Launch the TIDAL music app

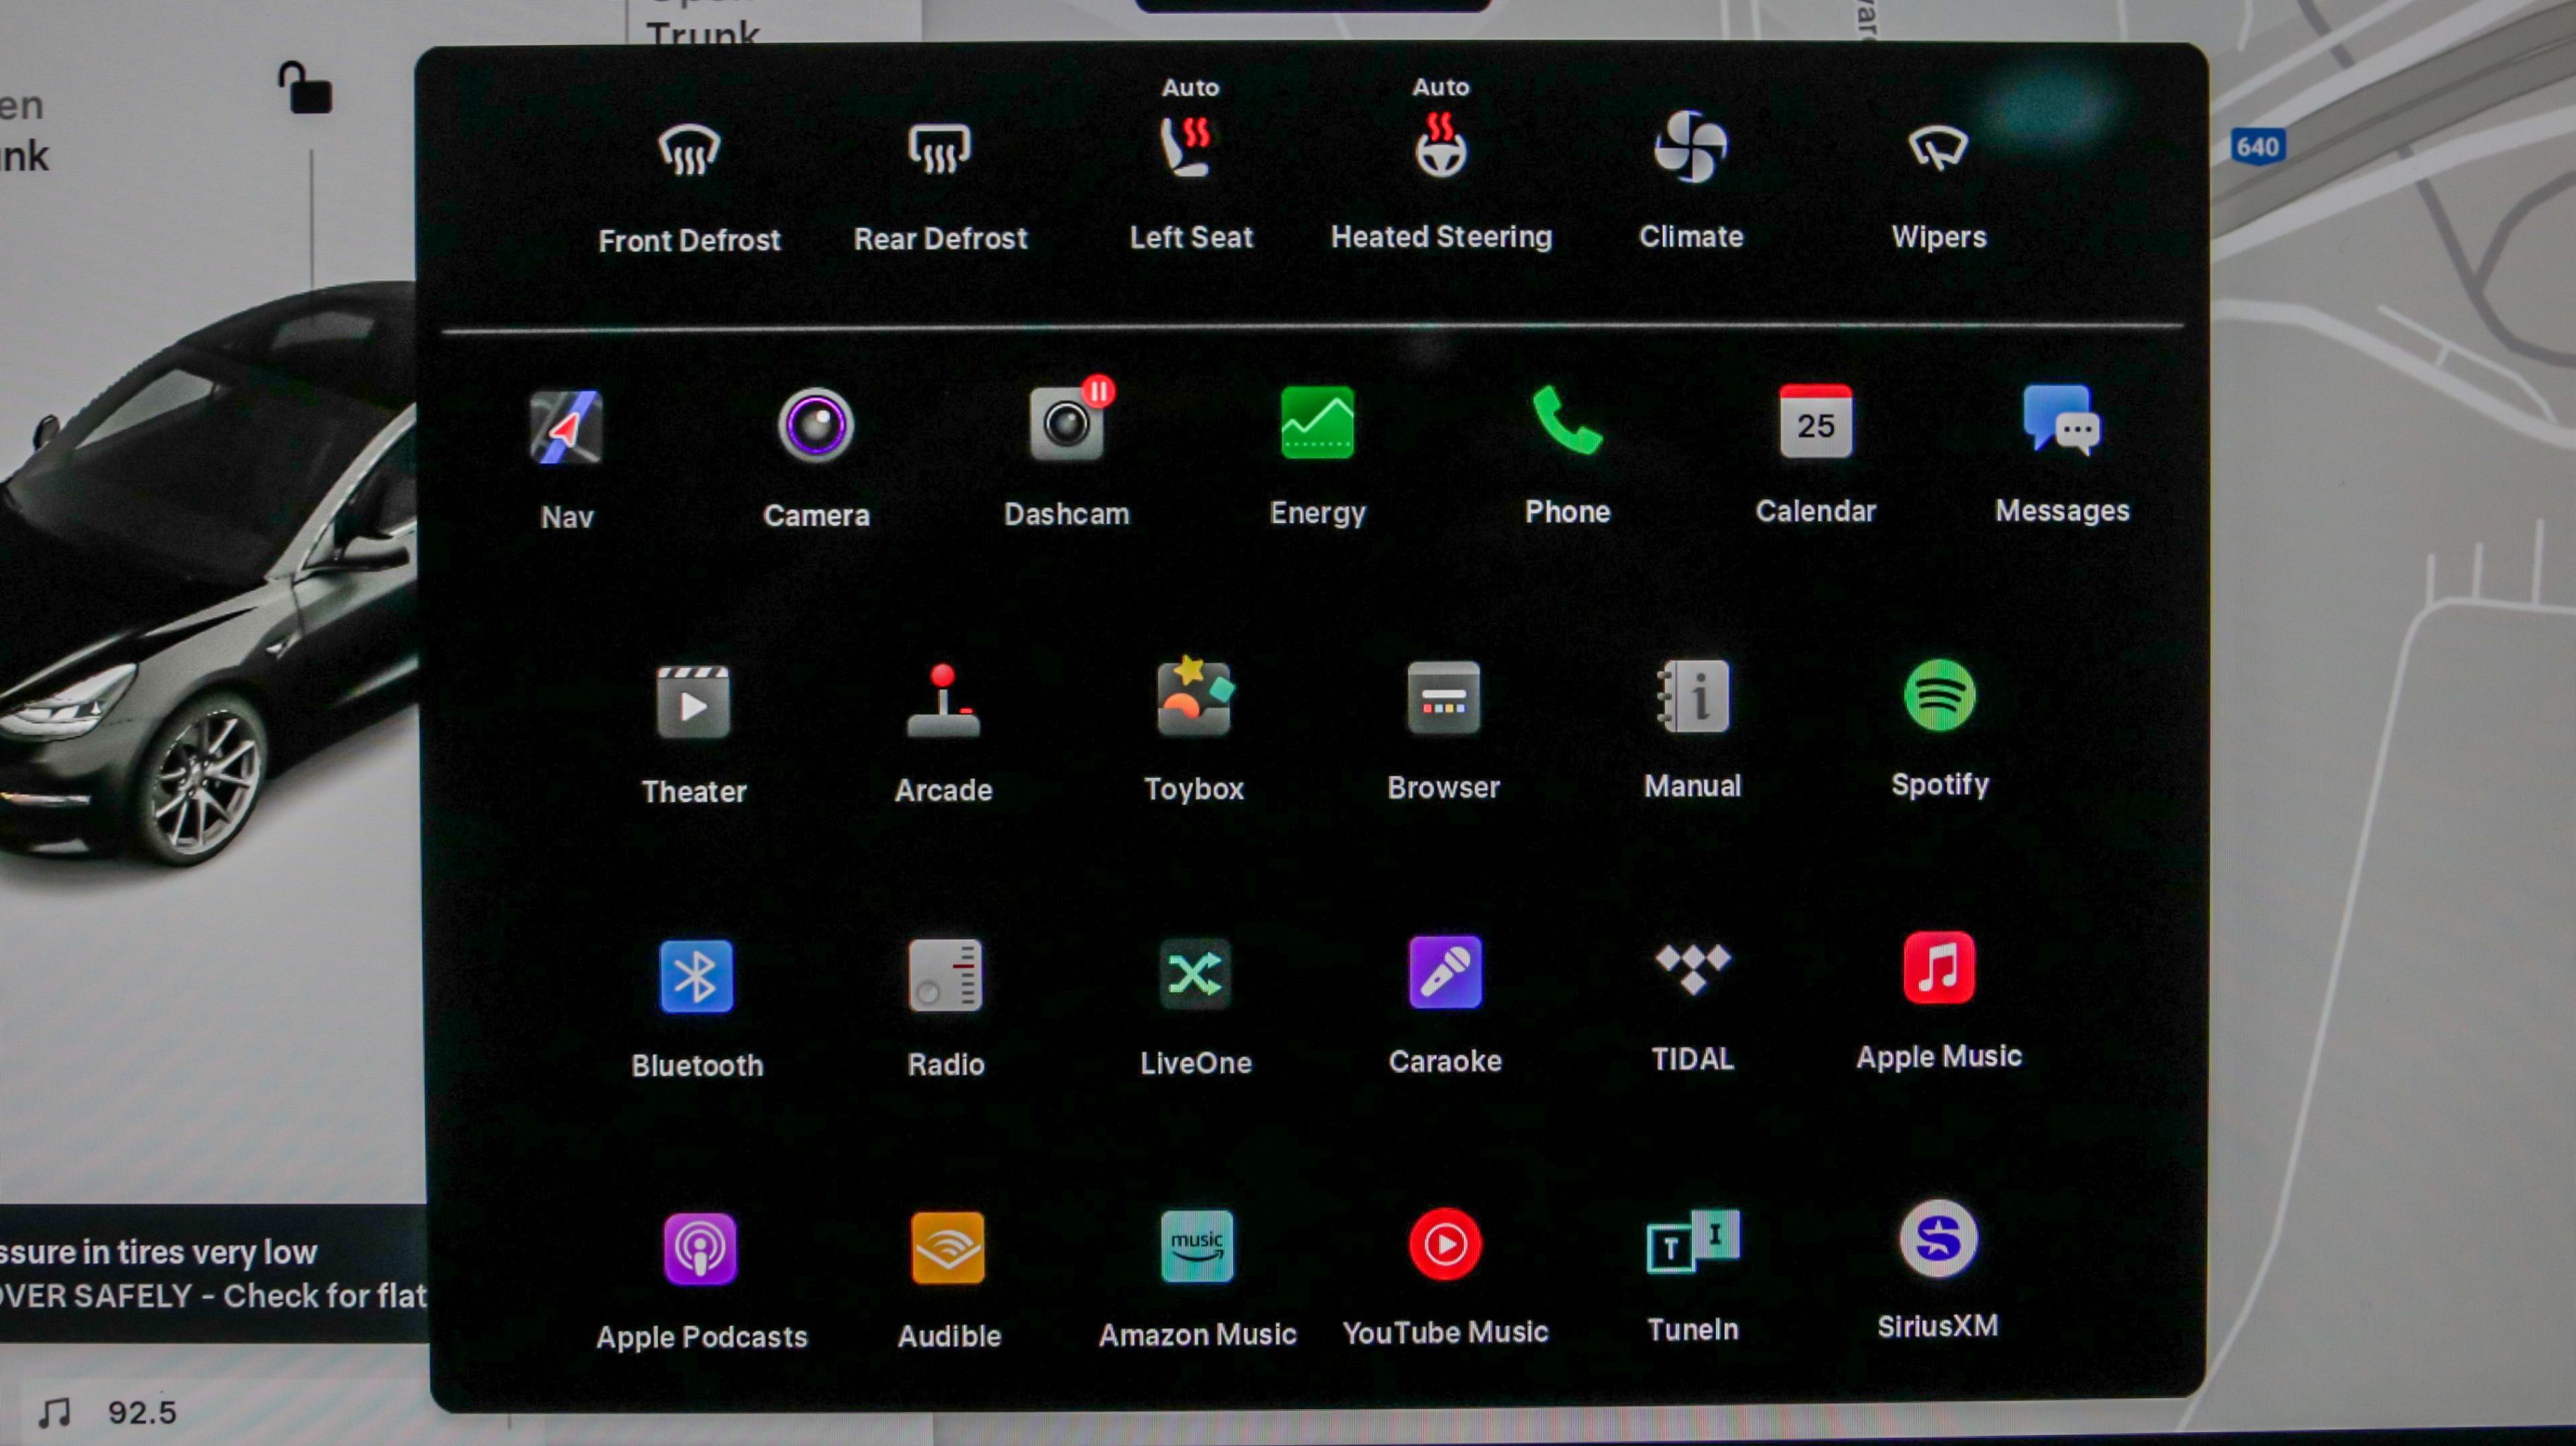(1692, 971)
